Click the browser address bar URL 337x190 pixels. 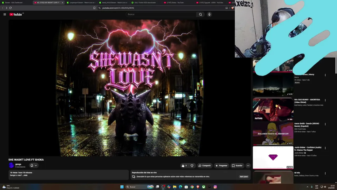coord(118,8)
